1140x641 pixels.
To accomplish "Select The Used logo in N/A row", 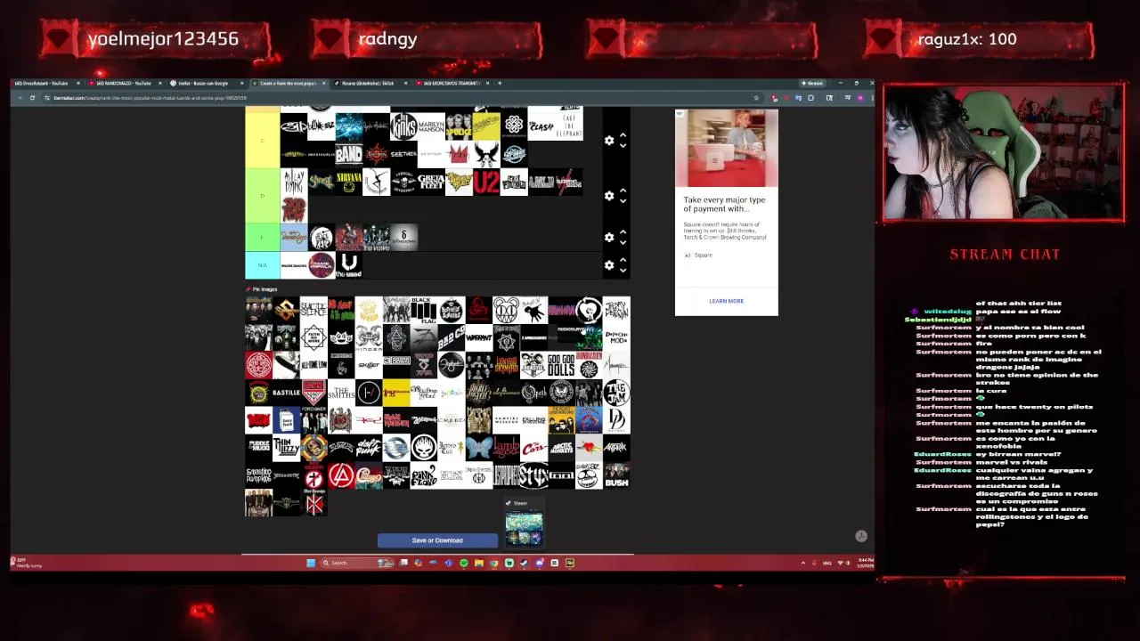I will click(x=349, y=264).
